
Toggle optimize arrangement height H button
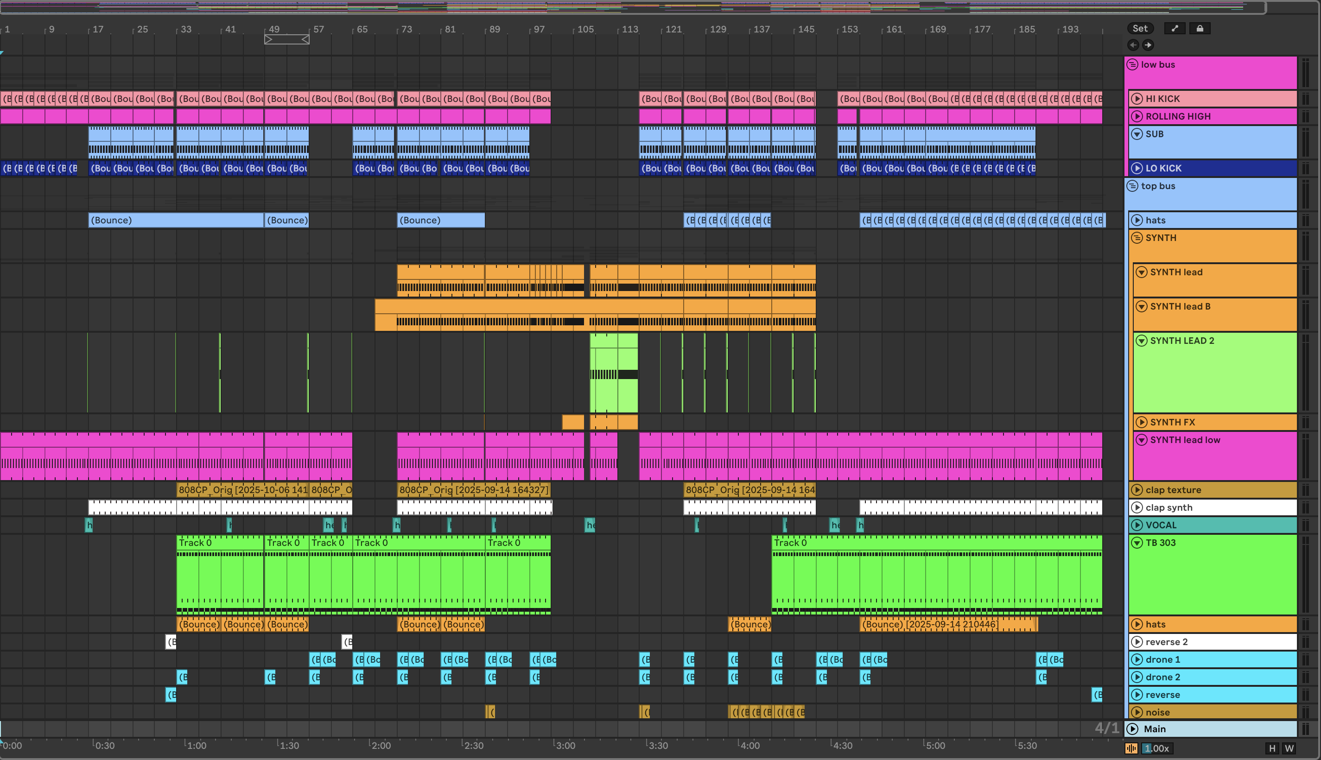tap(1272, 748)
